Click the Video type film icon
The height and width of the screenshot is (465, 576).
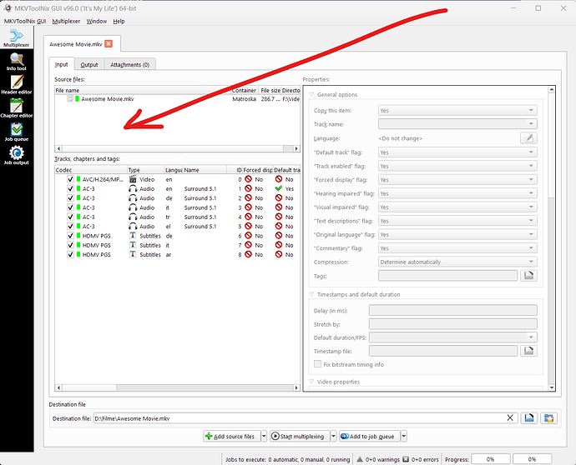click(133, 179)
